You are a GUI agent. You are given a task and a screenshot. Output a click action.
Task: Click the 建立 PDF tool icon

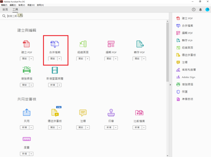point(26,44)
